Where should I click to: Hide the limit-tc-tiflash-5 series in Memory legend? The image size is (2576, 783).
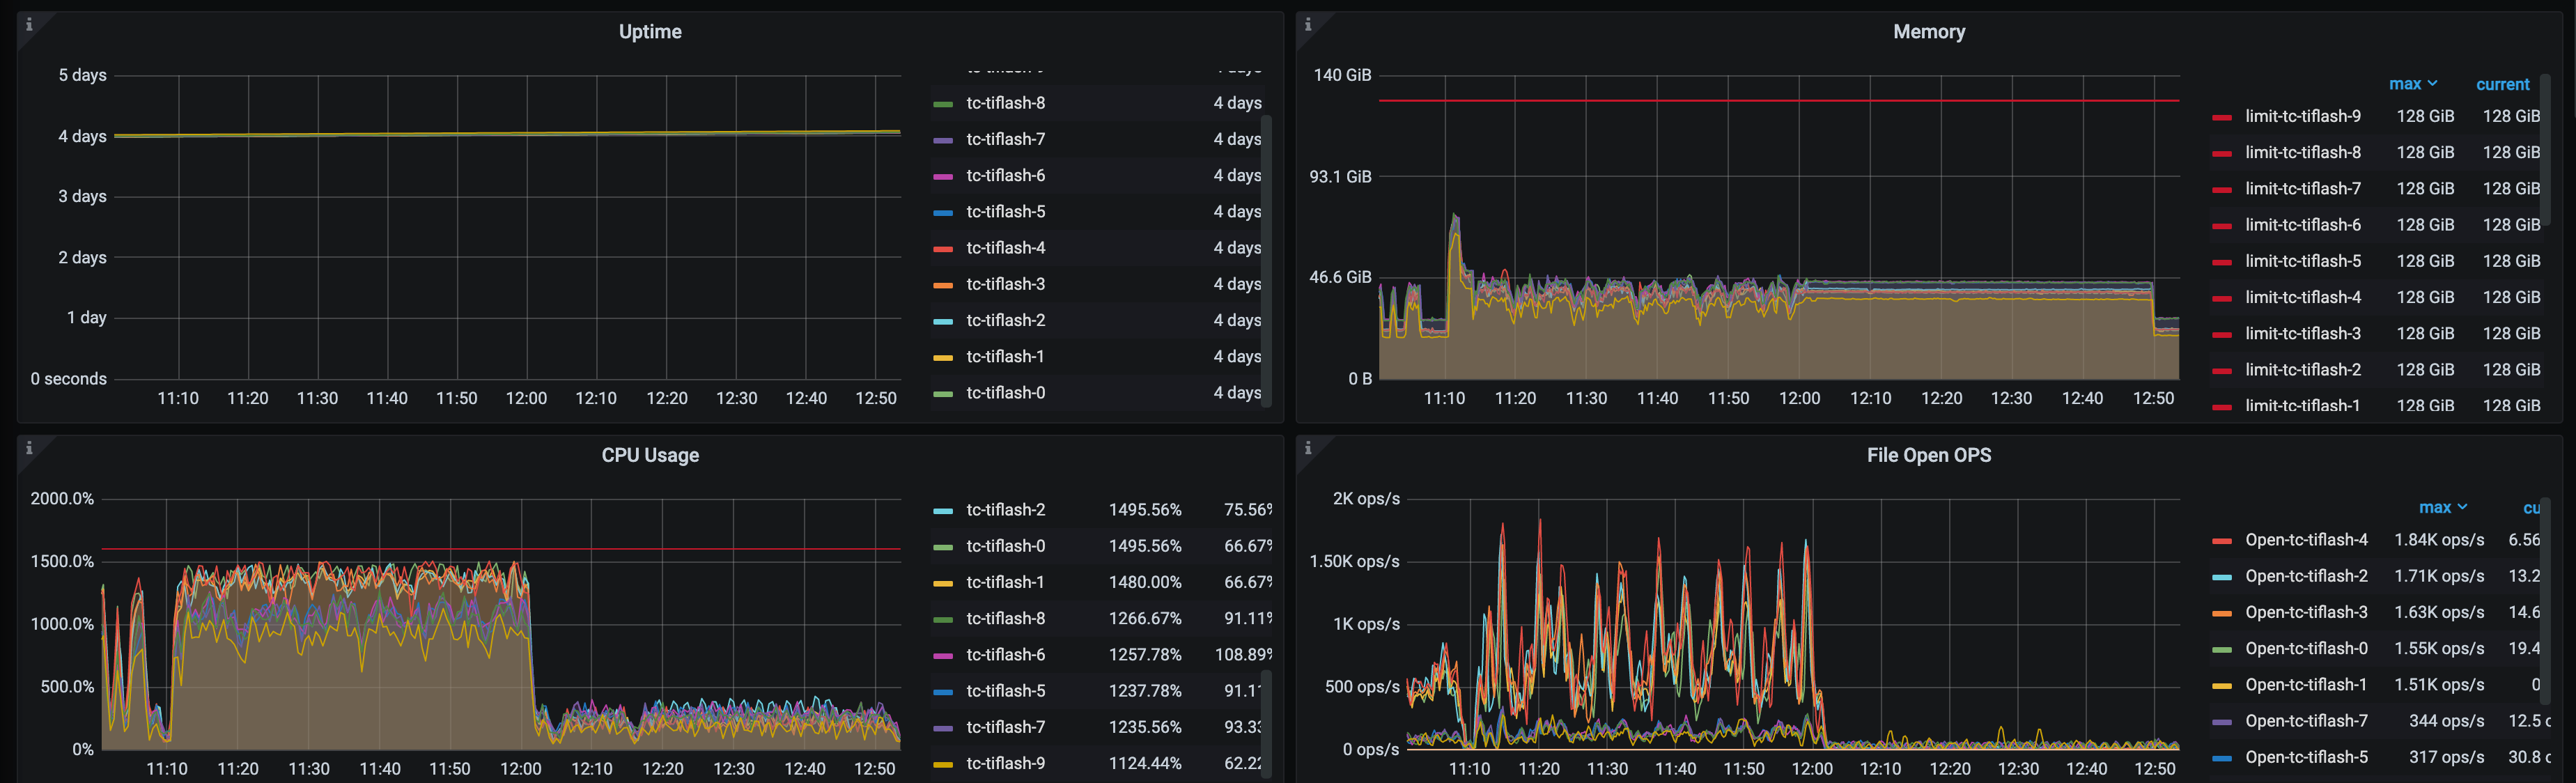click(x=2302, y=261)
